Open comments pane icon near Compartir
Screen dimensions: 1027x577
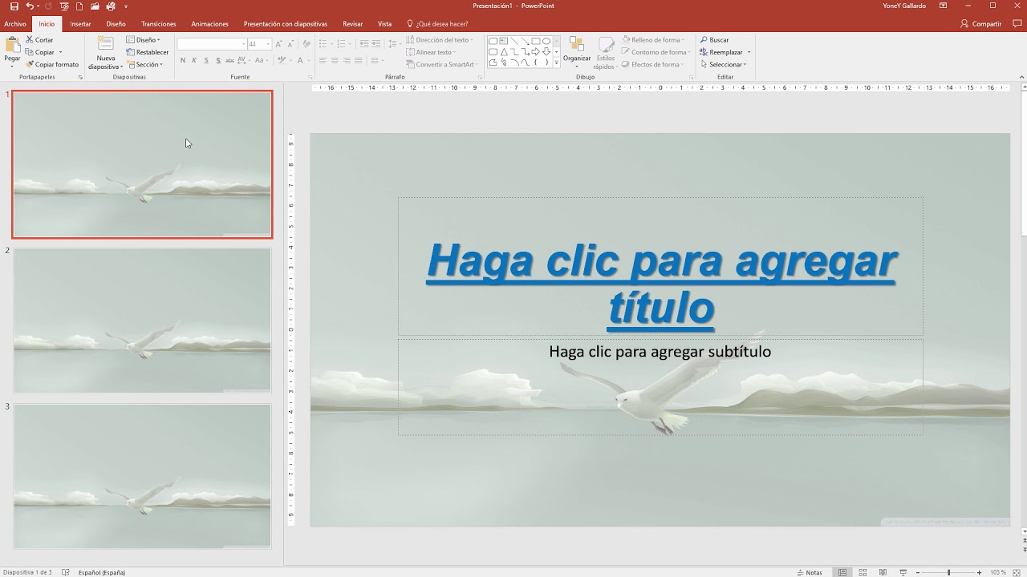coord(1017,24)
